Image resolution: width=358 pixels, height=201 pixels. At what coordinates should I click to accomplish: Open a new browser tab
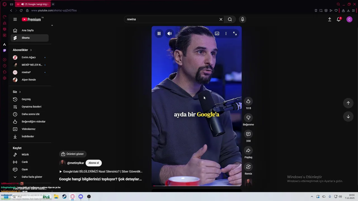point(53,4)
